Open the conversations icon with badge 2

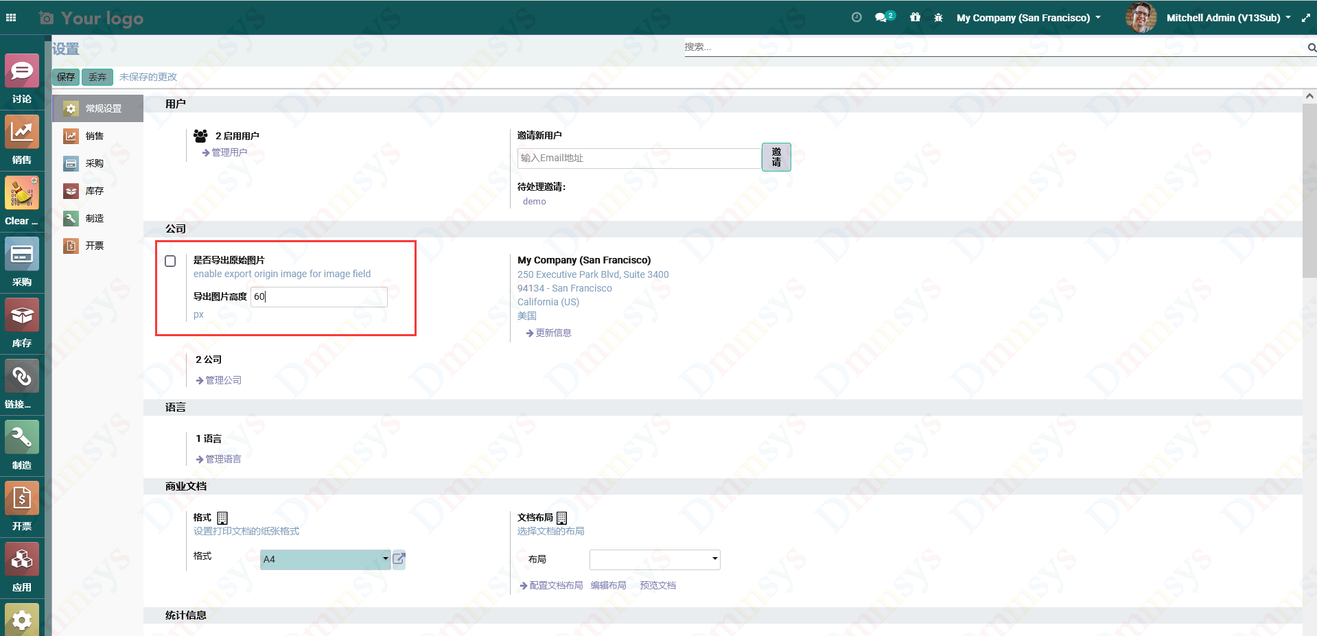point(885,17)
